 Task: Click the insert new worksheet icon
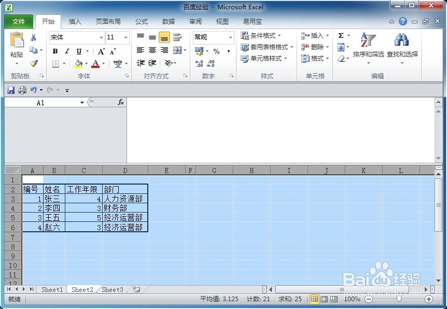pos(137,290)
